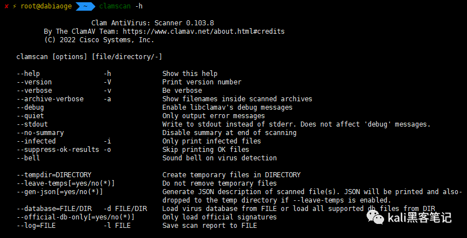Click the --suppress-ok-results option
Image resolution: width=467 pixels, height=238 pixels.
pyautogui.click(x=58, y=150)
